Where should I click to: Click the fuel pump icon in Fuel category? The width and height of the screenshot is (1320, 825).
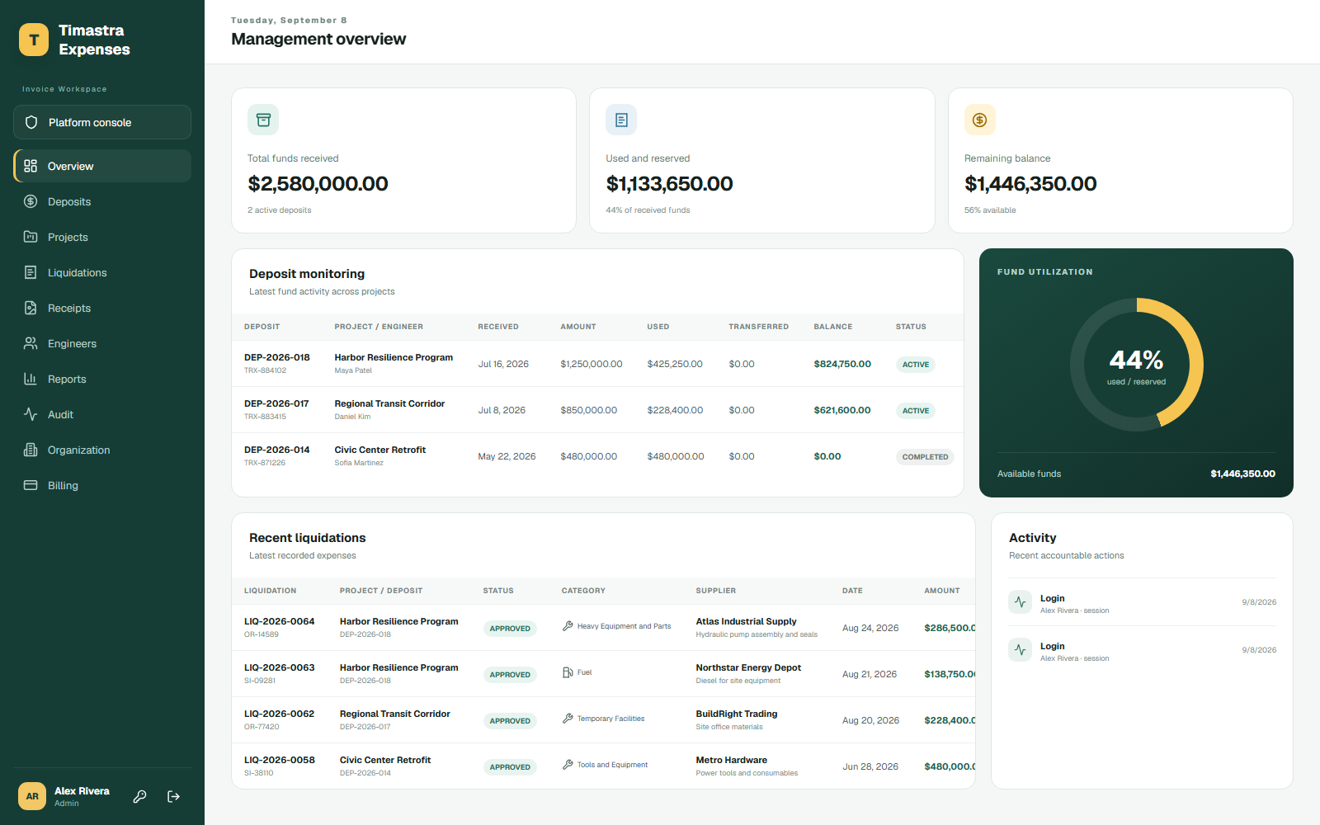[568, 672]
